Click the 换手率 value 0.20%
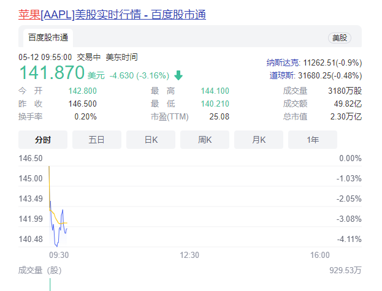This screenshot has width=382, height=291. tap(85, 117)
